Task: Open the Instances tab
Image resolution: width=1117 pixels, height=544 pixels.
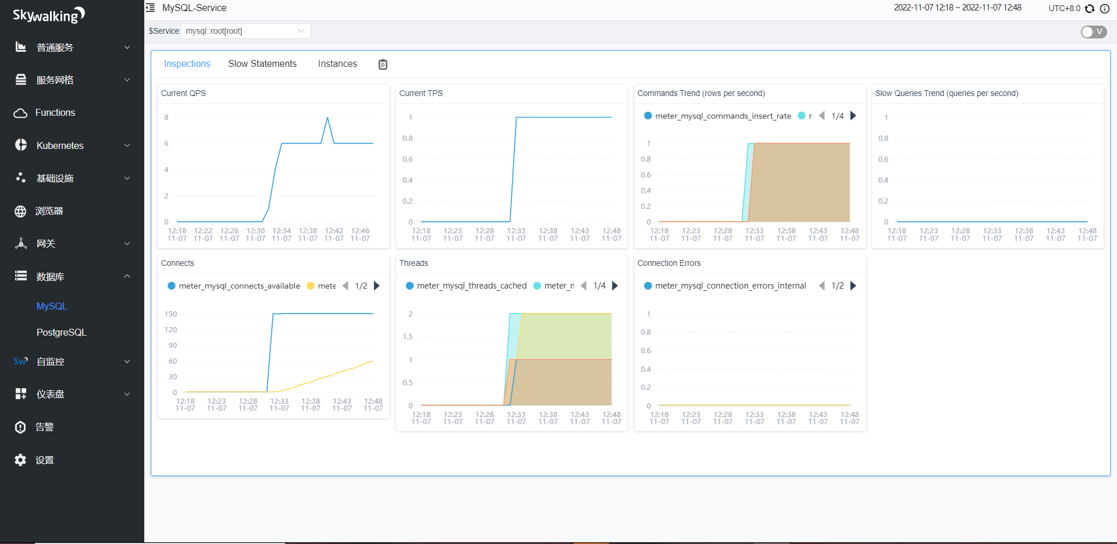Action: 337,63
